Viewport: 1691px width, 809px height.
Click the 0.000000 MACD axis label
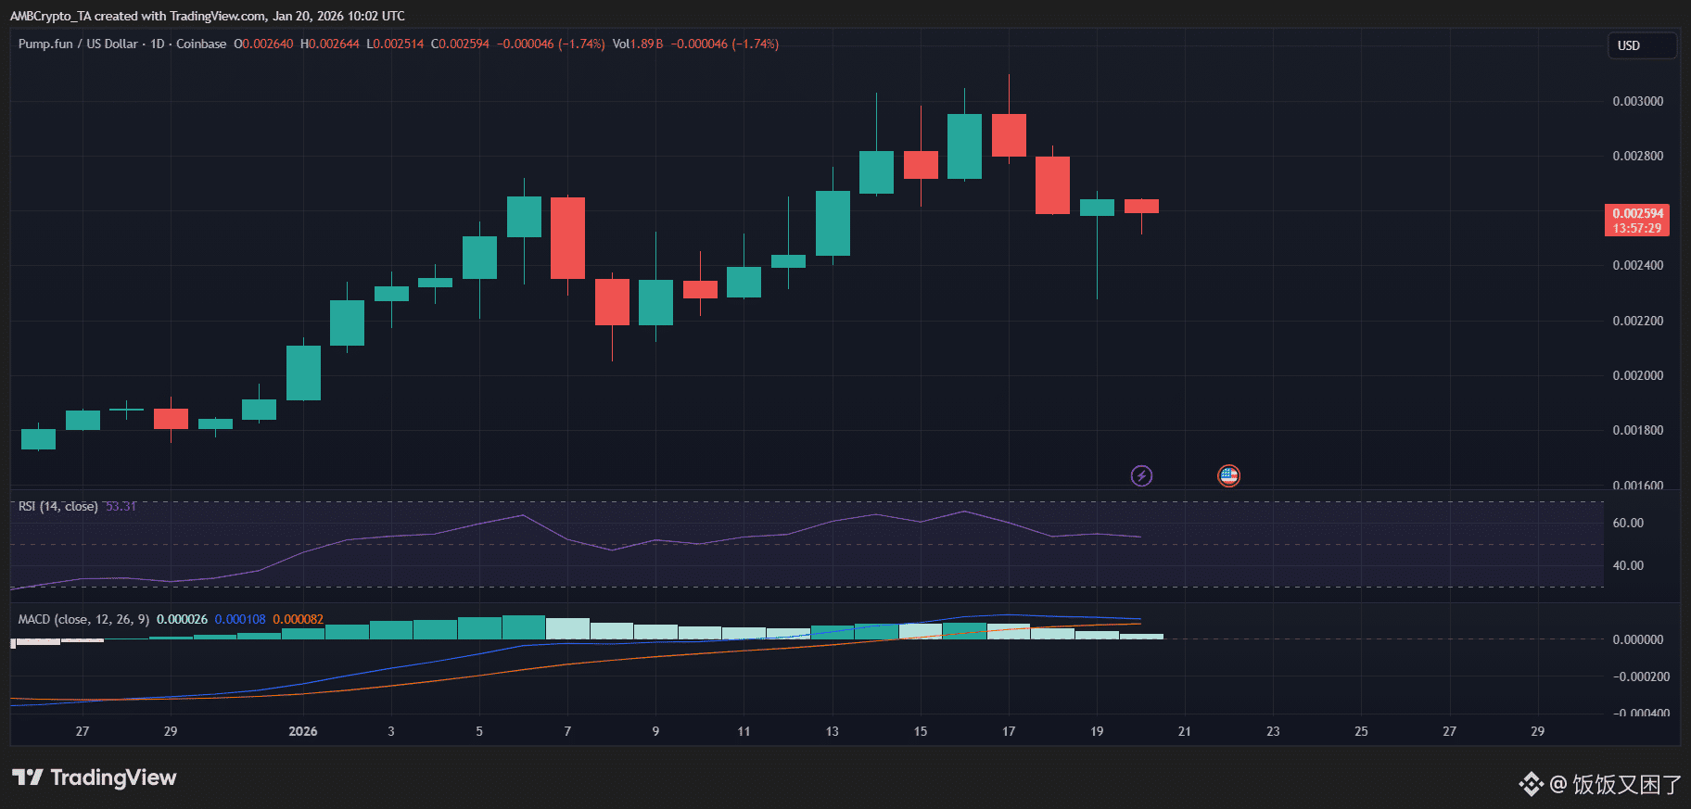click(1638, 639)
